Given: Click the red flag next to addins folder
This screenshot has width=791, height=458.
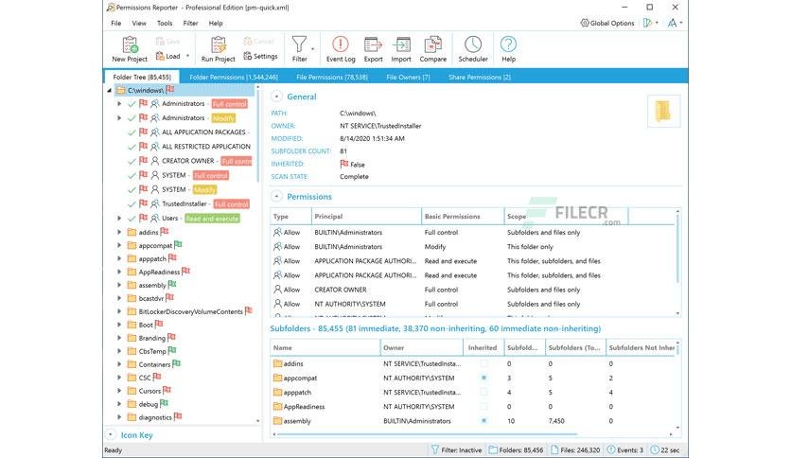Looking at the screenshot, I should 165,232.
